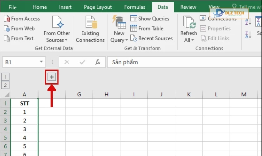The height and width of the screenshot is (156, 262).
Task: Expand the grouped columns with plus button
Action: click(x=52, y=77)
